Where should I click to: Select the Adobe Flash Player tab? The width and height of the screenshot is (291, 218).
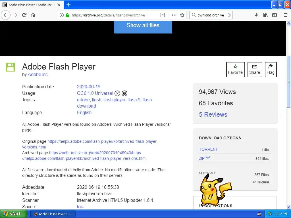(32, 5)
